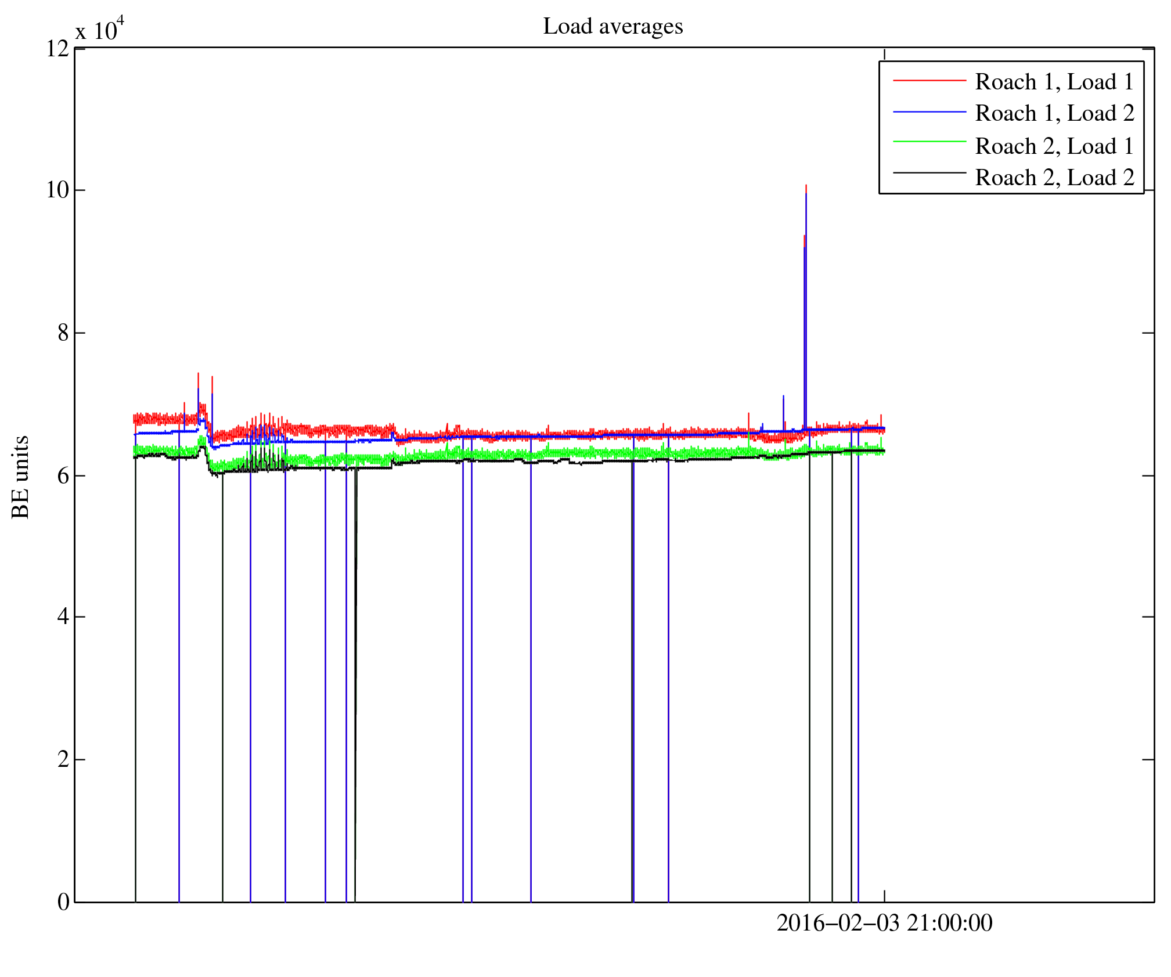The height and width of the screenshot is (977, 1171).
Task: Click the red Roach 1, Load 1 legend line
Action: tap(929, 81)
